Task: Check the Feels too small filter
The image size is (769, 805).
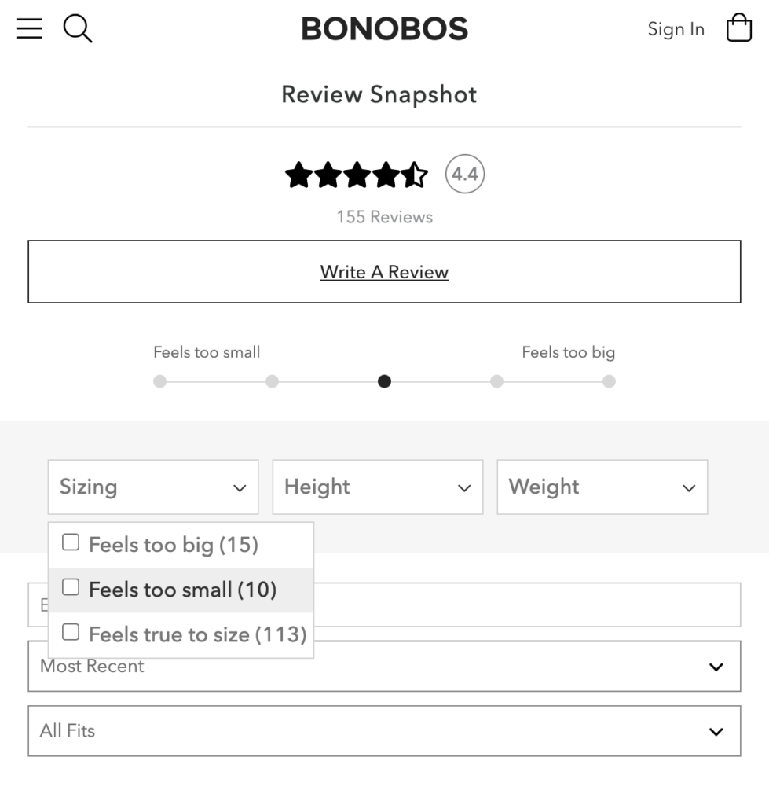Action: tap(71, 587)
